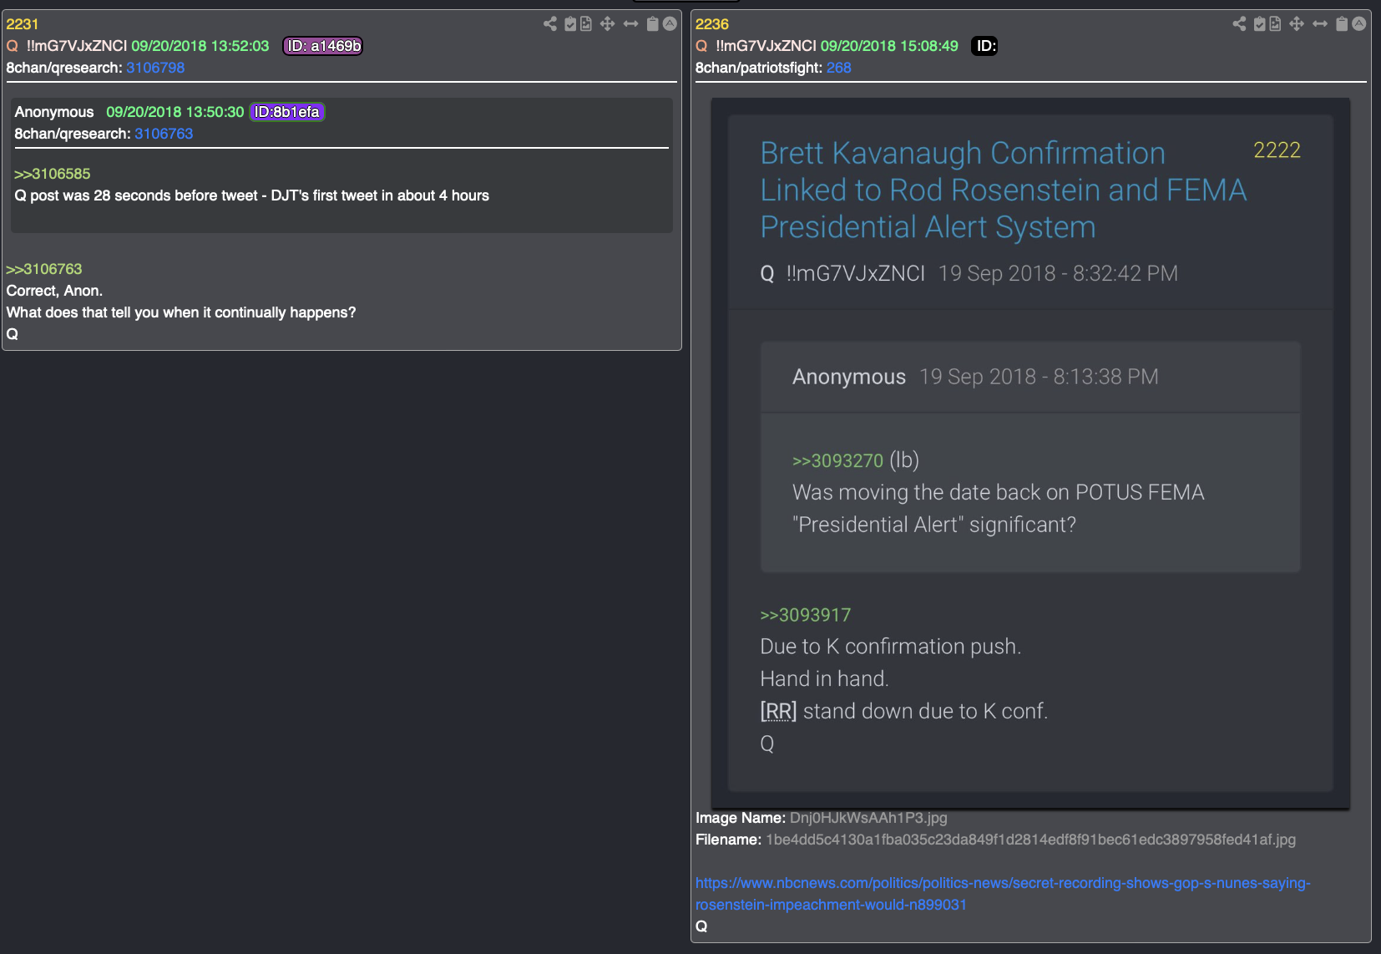Viewport: 1381px width, 954px height.
Task: Click image name Dnj0HJkWsAAh1P3.jpg
Action: pyautogui.click(x=868, y=818)
